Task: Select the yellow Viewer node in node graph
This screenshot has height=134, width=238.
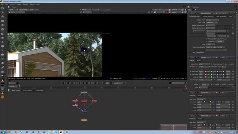Action: [x=84, y=120]
